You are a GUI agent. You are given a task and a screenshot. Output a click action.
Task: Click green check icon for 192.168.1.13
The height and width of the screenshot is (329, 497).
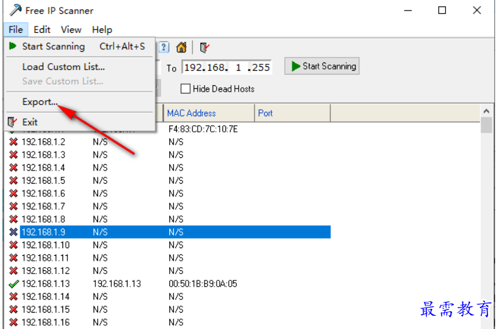tap(14, 284)
